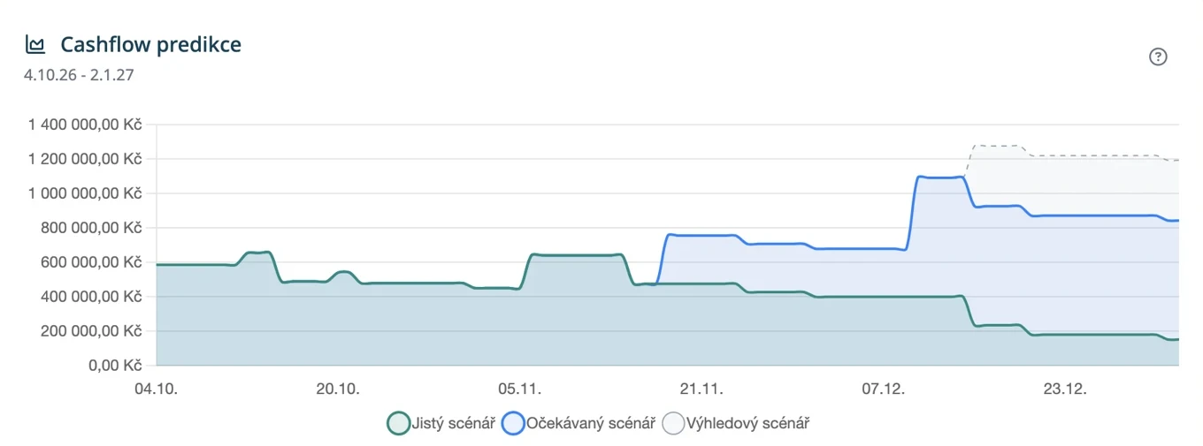The width and height of the screenshot is (1203, 446).
Task: Click the chart icon beside Cashflow predikce
Action: coord(35,44)
